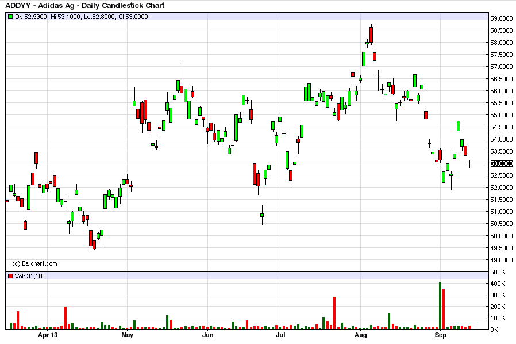Click the green legend square beside Op:52.9900
Viewport: 516px width, 344px height.
[x=10, y=17]
